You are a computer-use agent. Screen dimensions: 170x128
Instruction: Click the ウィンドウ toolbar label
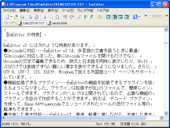(x=10, y=23)
